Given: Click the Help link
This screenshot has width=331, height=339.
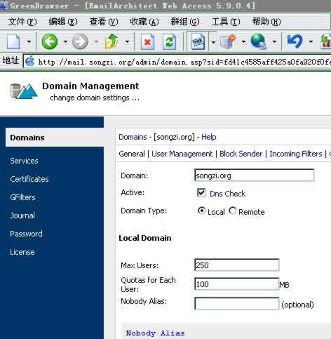Looking at the screenshot, I should pos(209,137).
